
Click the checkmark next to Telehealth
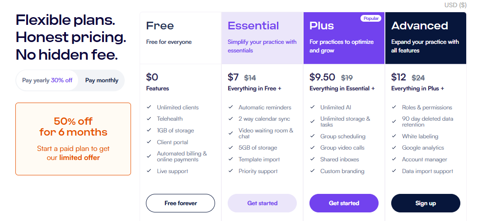coord(149,118)
